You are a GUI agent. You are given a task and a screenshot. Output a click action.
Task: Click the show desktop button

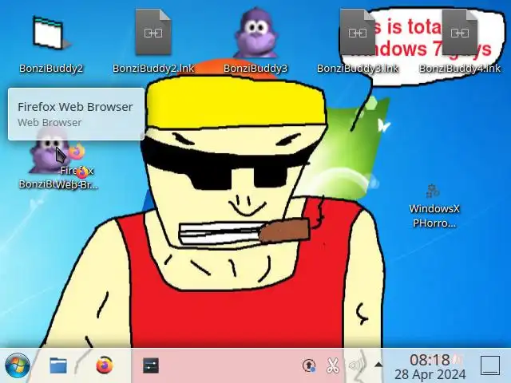coord(490,365)
